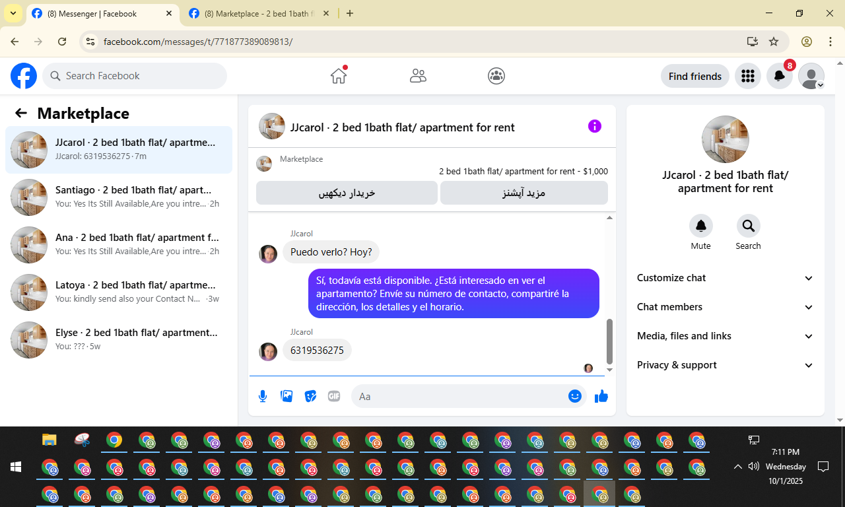The width and height of the screenshot is (845, 507).
Task: Open the GIF picker icon
Action: coord(334,396)
